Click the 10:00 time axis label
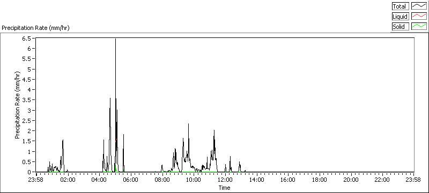The image size is (429, 193). pos(194,180)
